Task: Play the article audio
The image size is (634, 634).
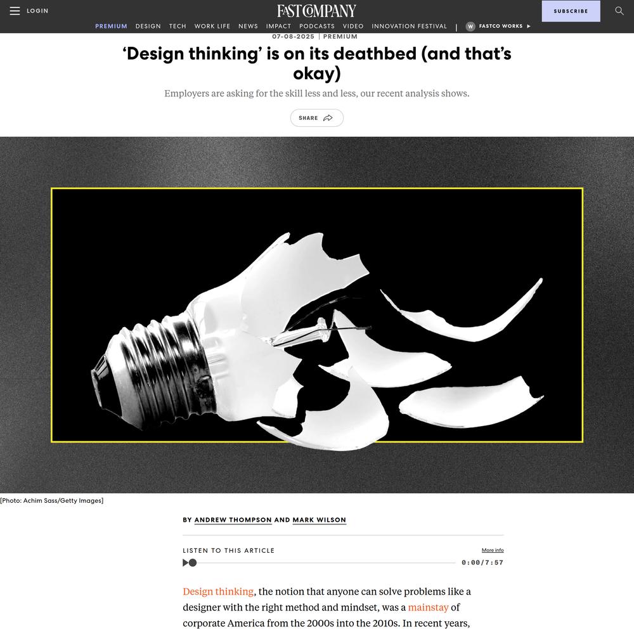Action: click(x=185, y=562)
